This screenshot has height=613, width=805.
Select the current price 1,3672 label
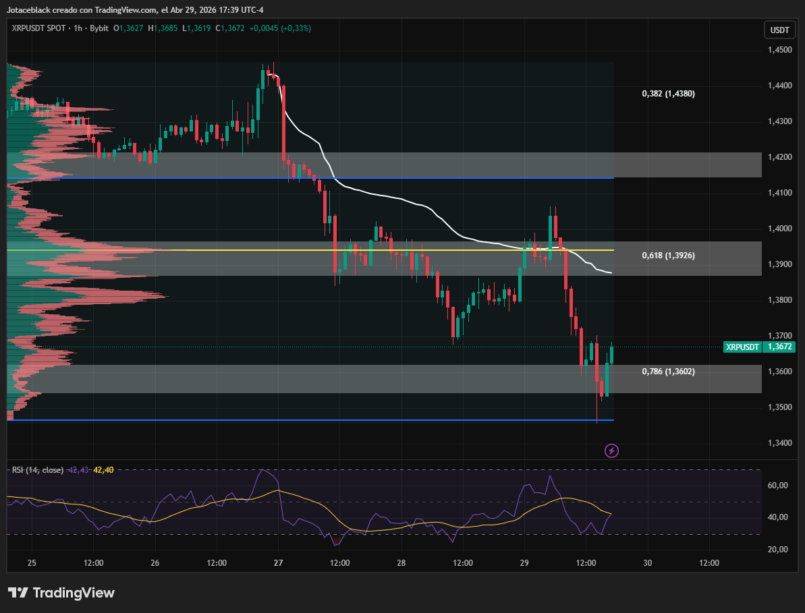pos(779,347)
